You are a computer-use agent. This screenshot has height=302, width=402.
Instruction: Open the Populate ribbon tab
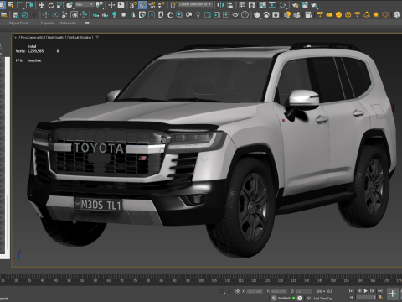coord(48,23)
